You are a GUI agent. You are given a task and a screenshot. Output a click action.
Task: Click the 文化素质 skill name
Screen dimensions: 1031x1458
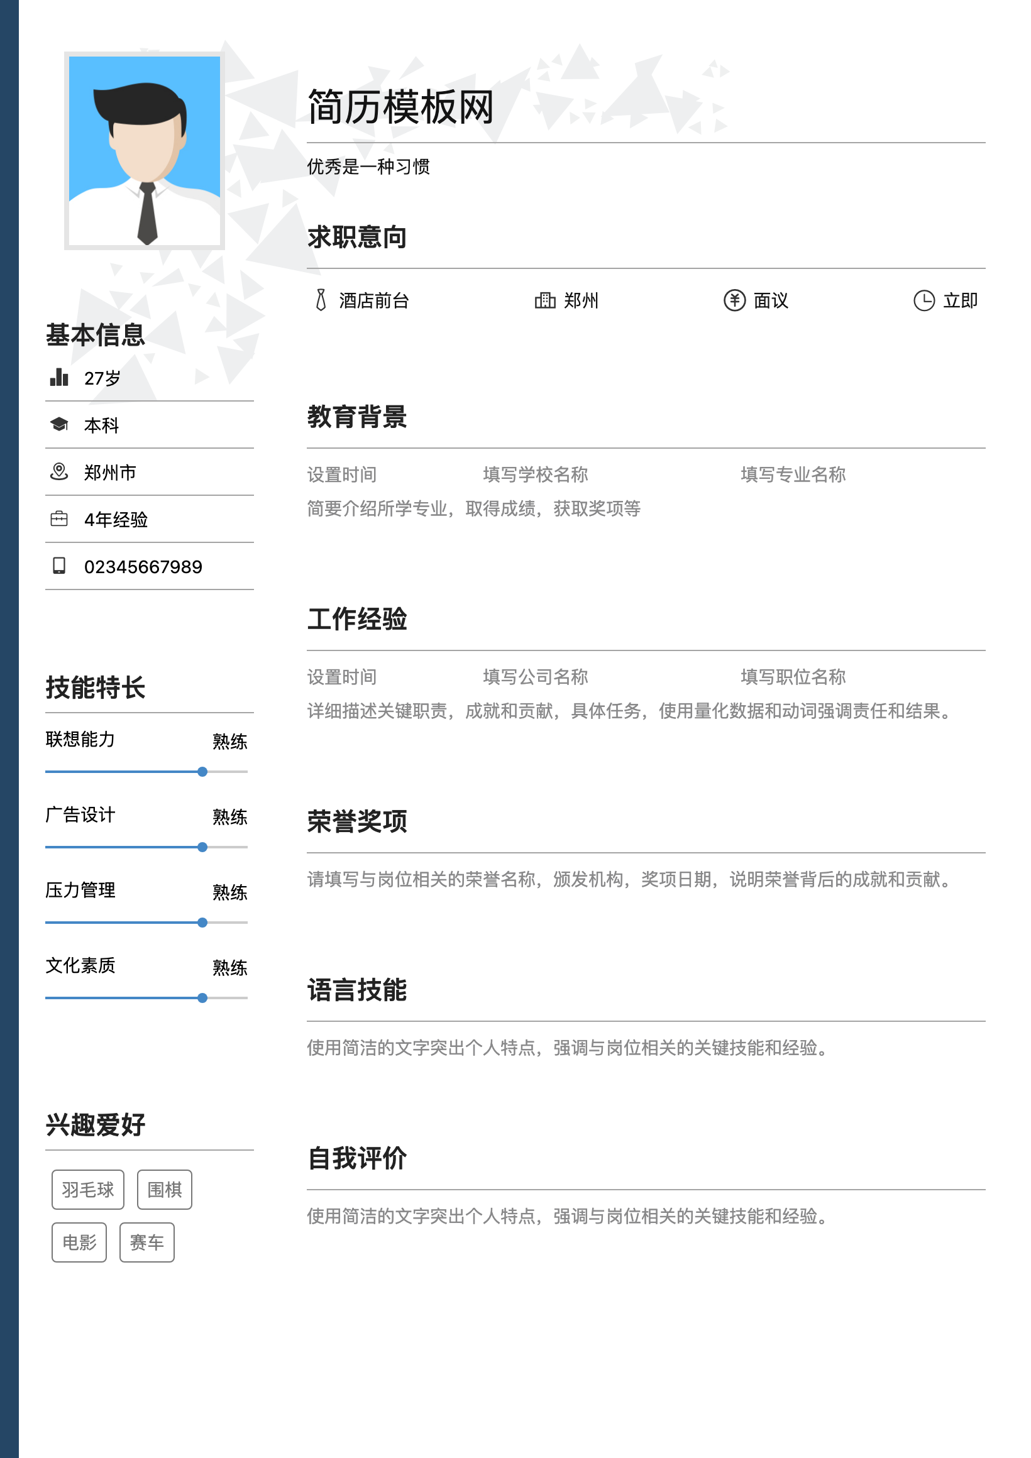tap(80, 966)
